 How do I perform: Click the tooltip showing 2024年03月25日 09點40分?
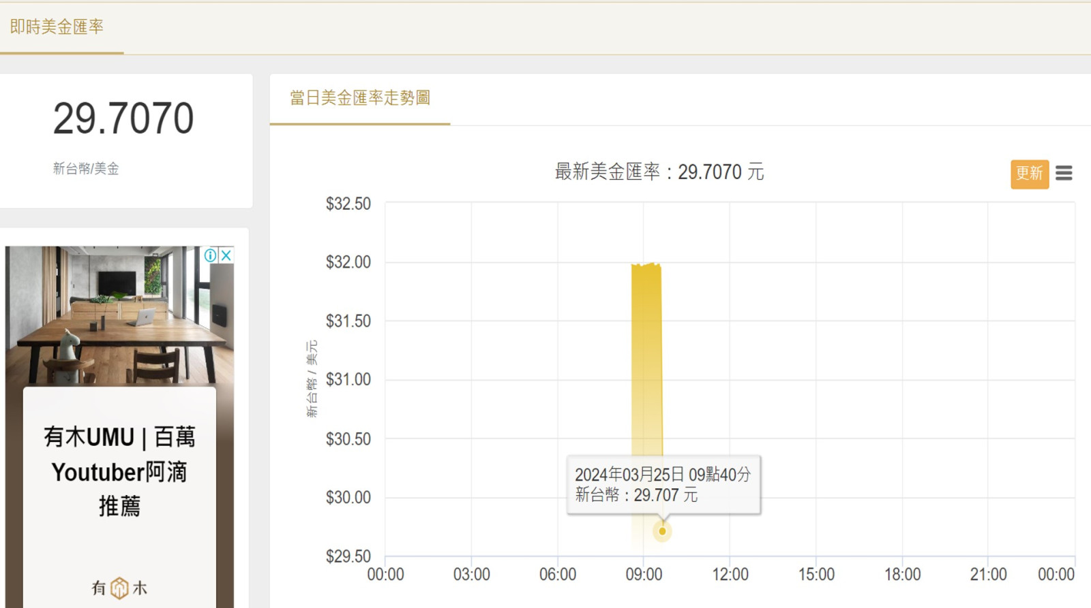(663, 485)
